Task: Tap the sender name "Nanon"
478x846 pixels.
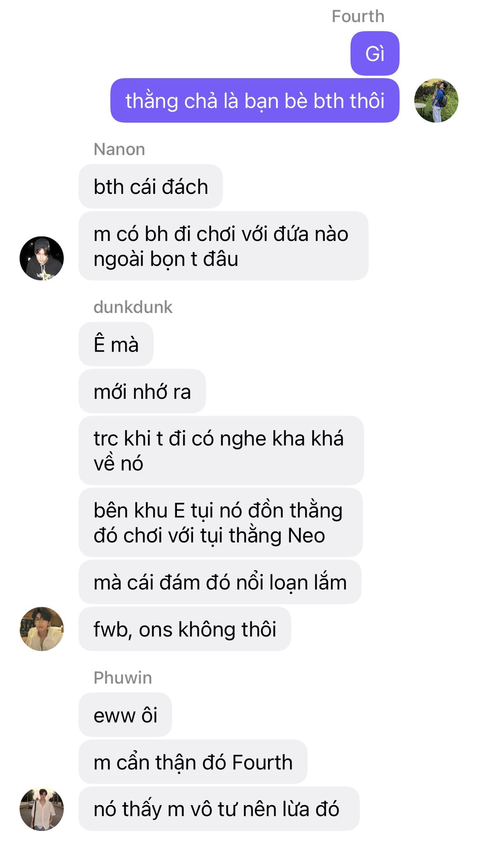Action: [x=119, y=149]
